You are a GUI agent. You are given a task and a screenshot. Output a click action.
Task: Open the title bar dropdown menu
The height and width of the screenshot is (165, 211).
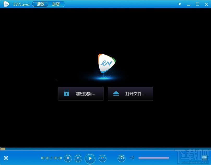coord(180,4)
